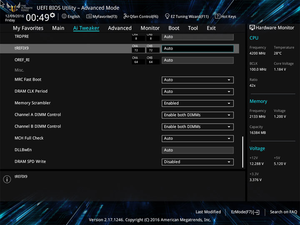Click tREFIX9 CHA value 72
The width and height of the screenshot is (300, 225).
pos(138,50)
